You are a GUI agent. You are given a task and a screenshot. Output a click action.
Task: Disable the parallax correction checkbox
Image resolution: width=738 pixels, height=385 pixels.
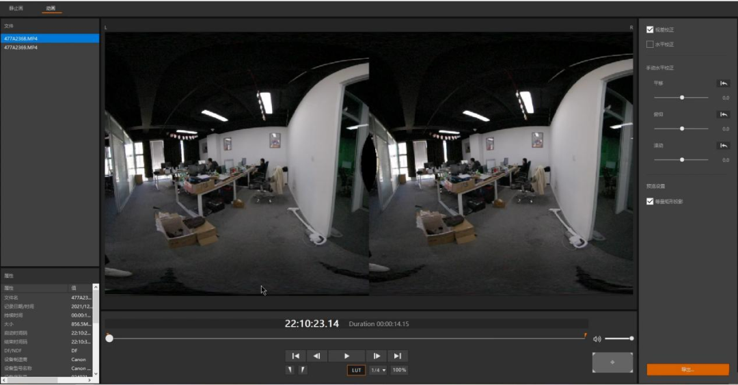tap(650, 29)
